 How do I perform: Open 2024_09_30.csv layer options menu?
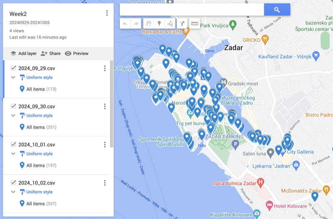[x=104, y=107]
